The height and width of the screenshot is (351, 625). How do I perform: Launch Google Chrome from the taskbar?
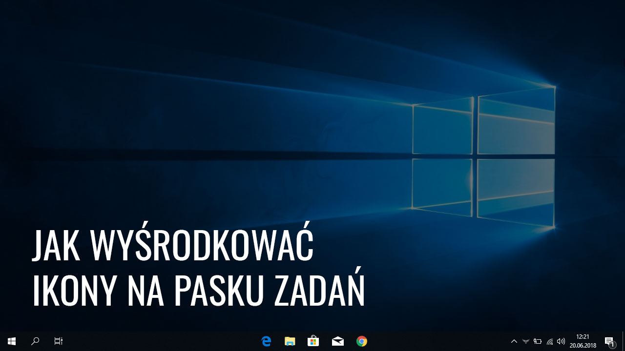pyautogui.click(x=361, y=341)
